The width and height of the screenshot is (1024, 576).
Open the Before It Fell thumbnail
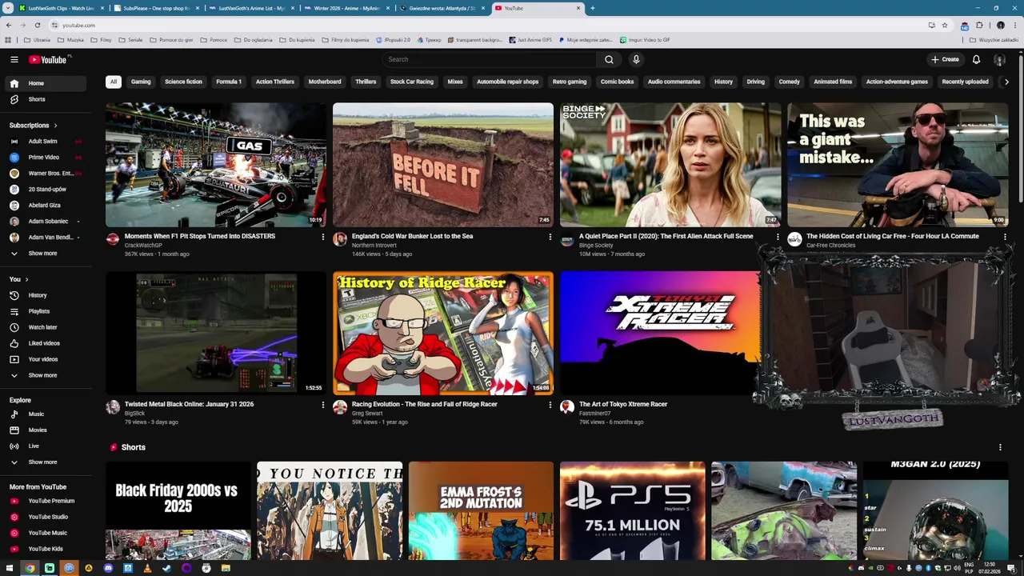click(443, 165)
